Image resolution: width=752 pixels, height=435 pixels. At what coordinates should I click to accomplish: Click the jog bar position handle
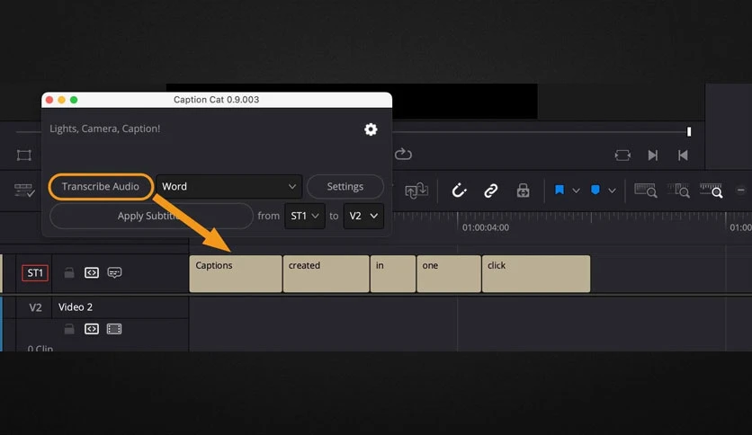click(689, 132)
